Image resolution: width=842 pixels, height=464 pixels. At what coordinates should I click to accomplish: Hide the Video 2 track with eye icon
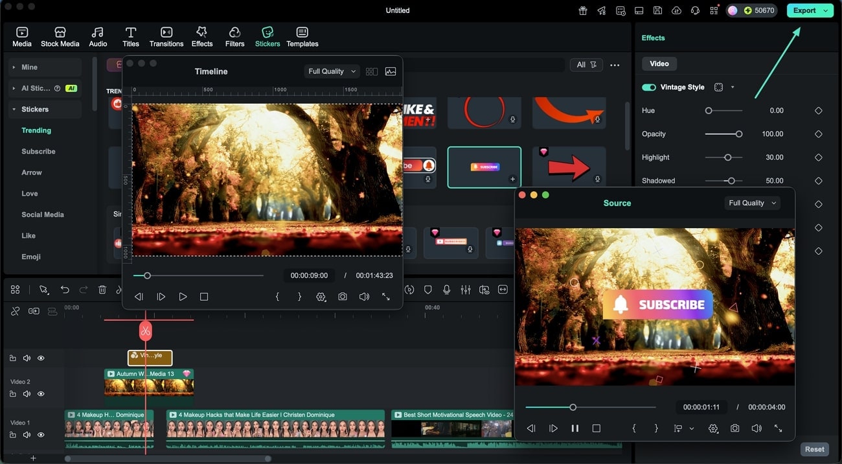tap(41, 394)
